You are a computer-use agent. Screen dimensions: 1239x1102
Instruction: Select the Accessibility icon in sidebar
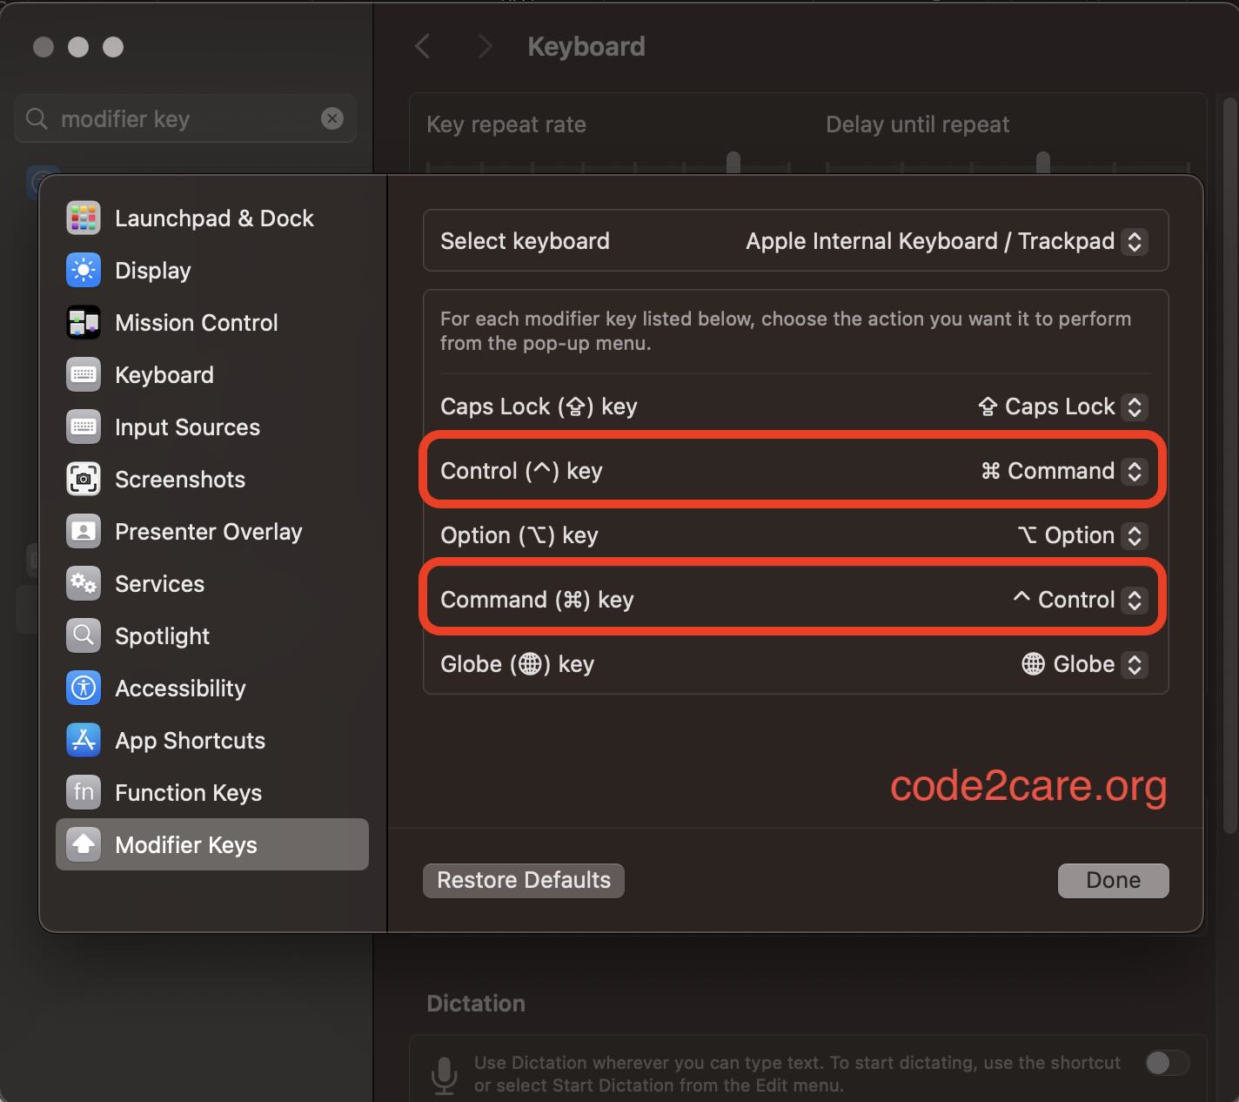pos(83,688)
